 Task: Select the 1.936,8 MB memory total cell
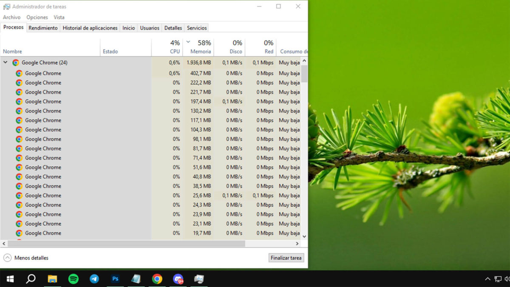198,63
